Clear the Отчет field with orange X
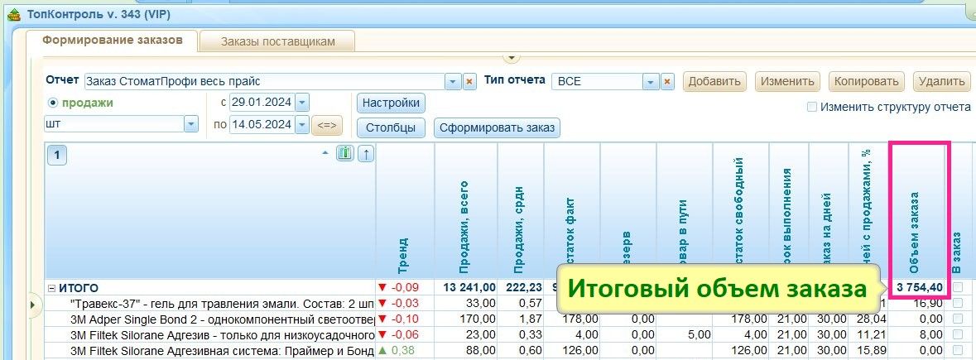This screenshot has height=360, width=976. tap(469, 81)
